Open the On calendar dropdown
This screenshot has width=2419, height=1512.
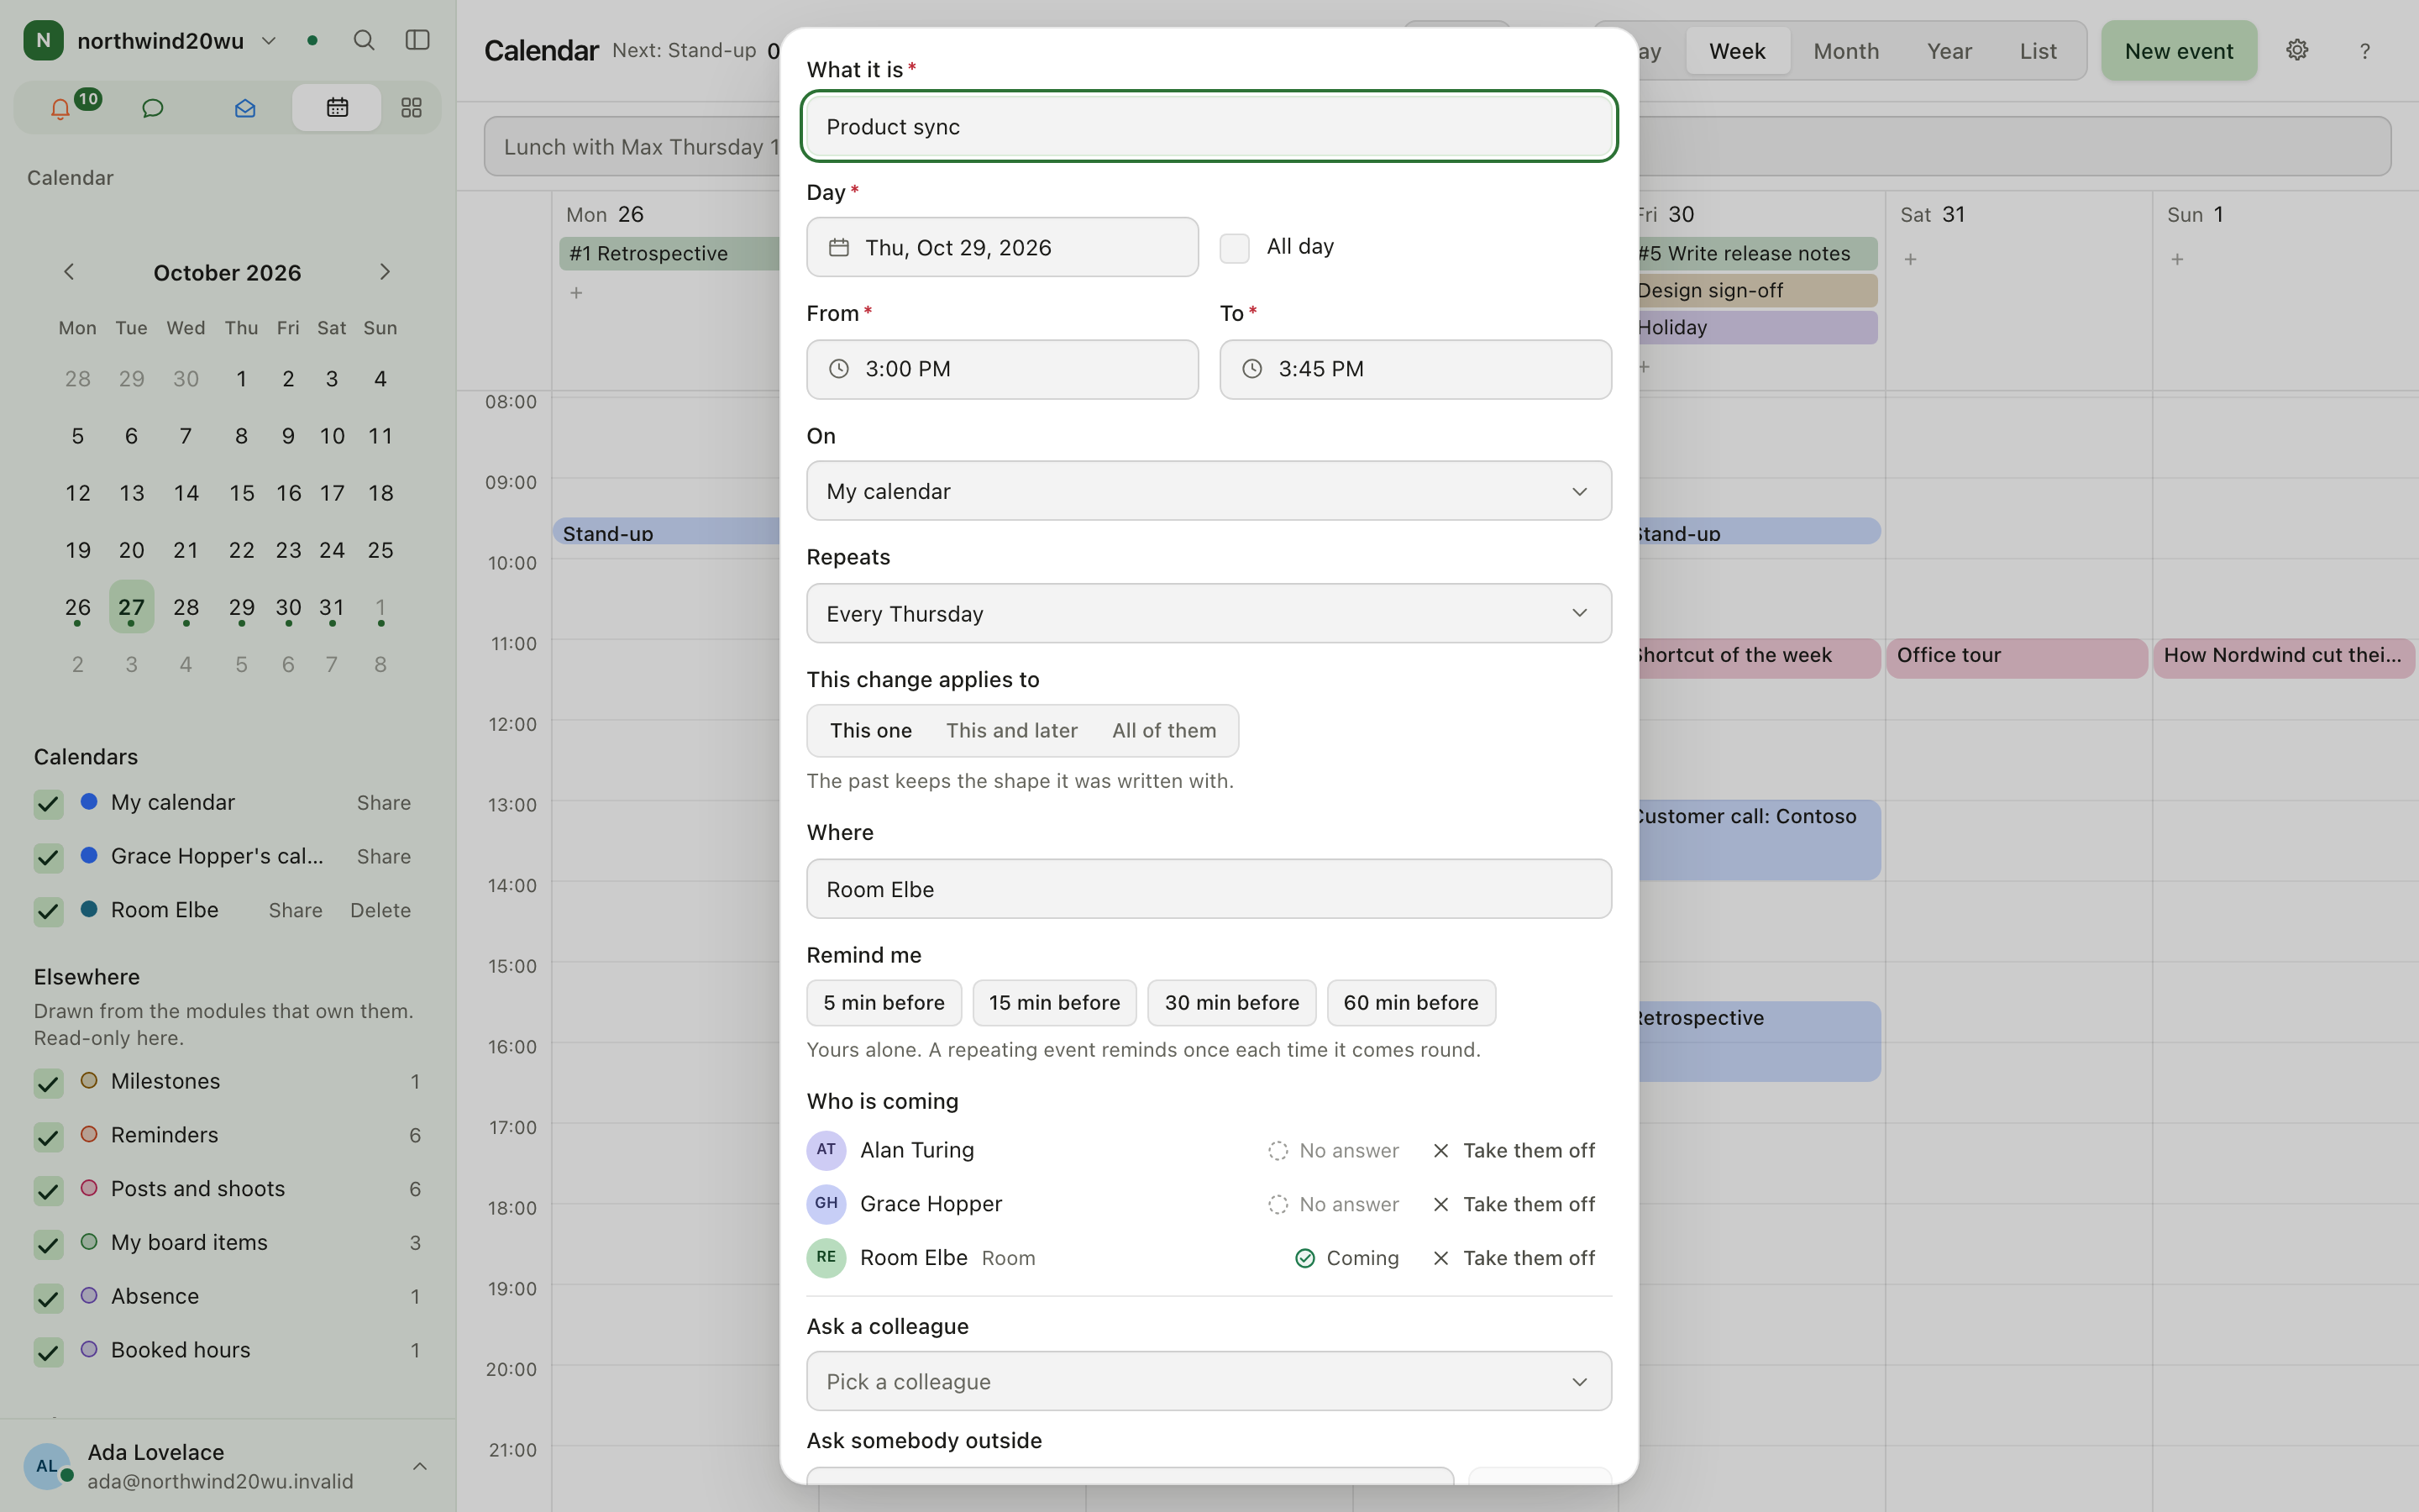pos(1209,491)
